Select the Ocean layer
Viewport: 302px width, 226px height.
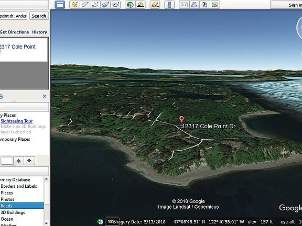(x=7, y=219)
